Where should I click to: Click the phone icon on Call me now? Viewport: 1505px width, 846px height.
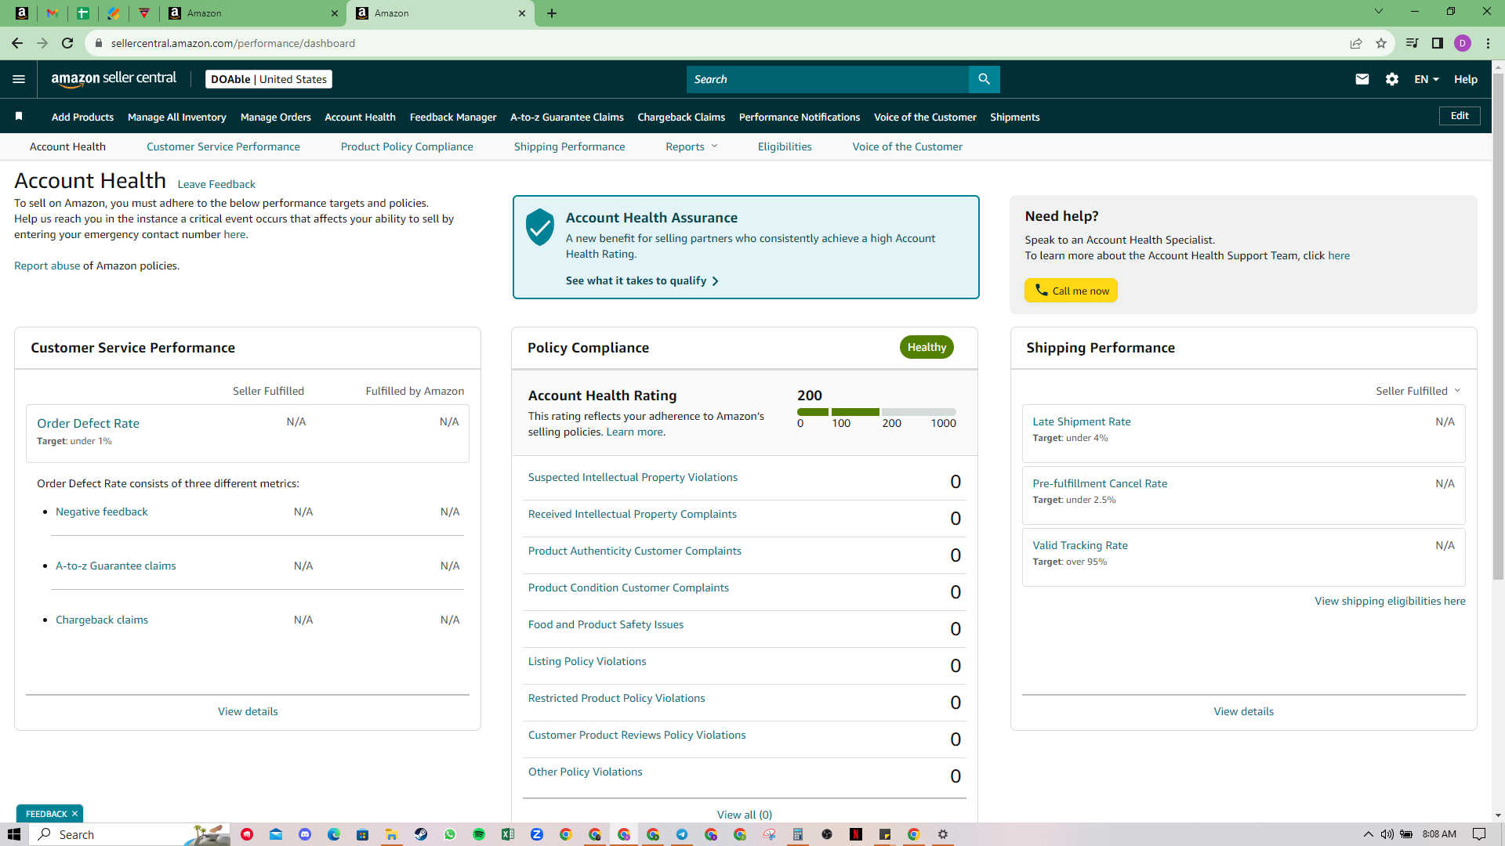(1042, 290)
